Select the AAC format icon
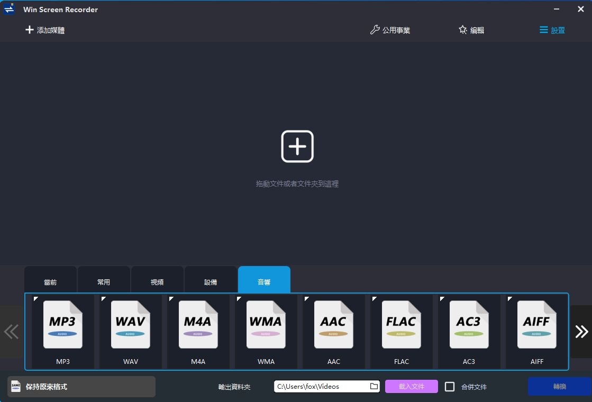The image size is (592, 402). (x=333, y=324)
